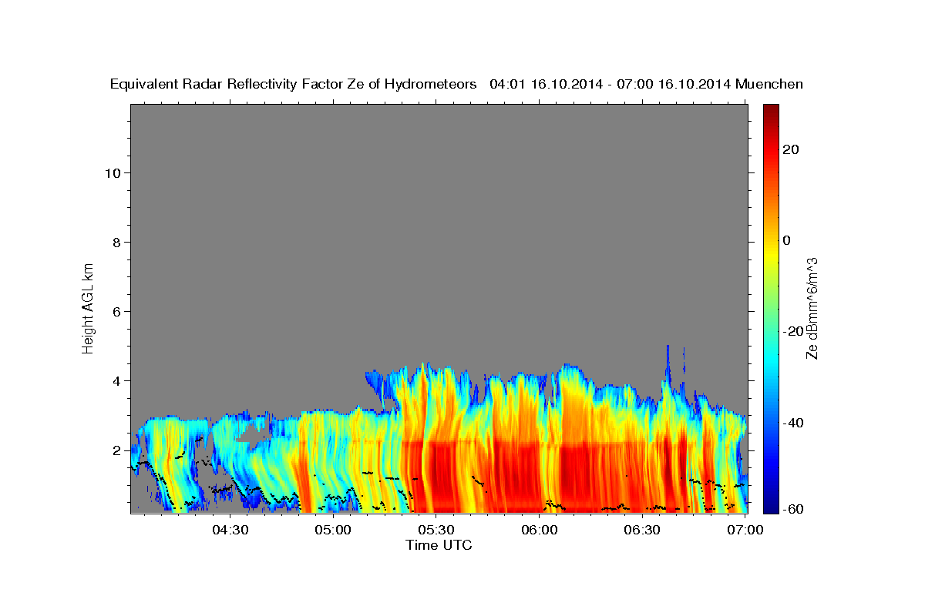Click the 'Time UTC' axis label

coord(439,545)
